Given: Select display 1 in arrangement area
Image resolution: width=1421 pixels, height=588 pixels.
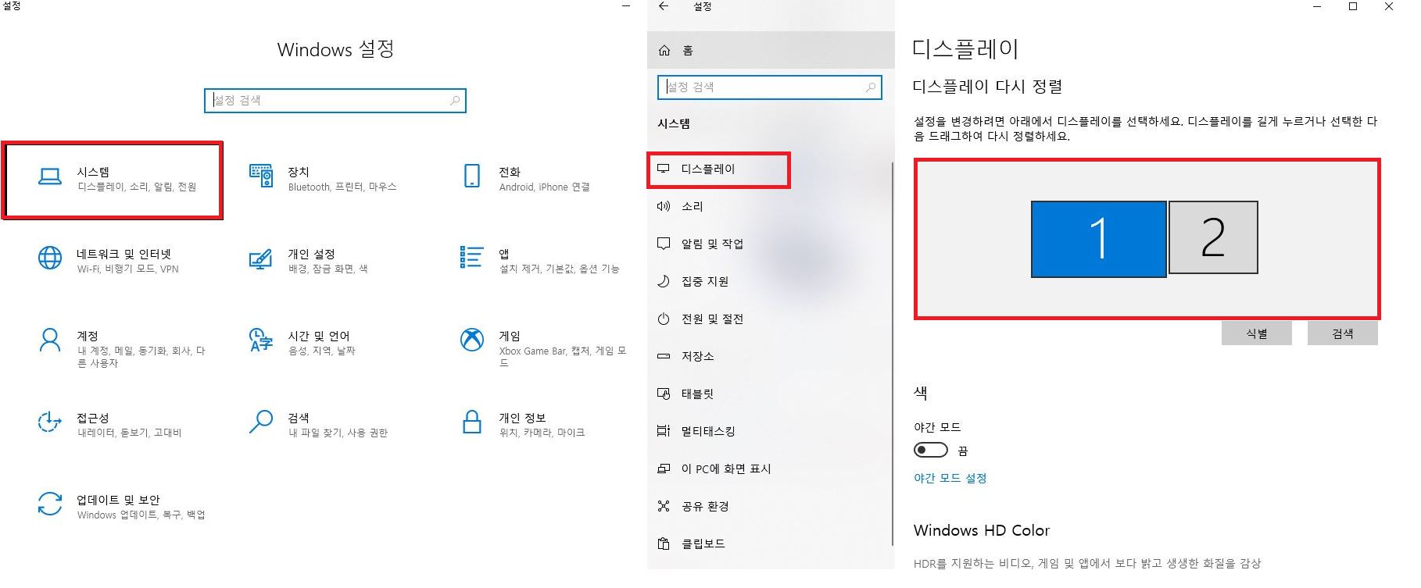Looking at the screenshot, I should 1099,239.
